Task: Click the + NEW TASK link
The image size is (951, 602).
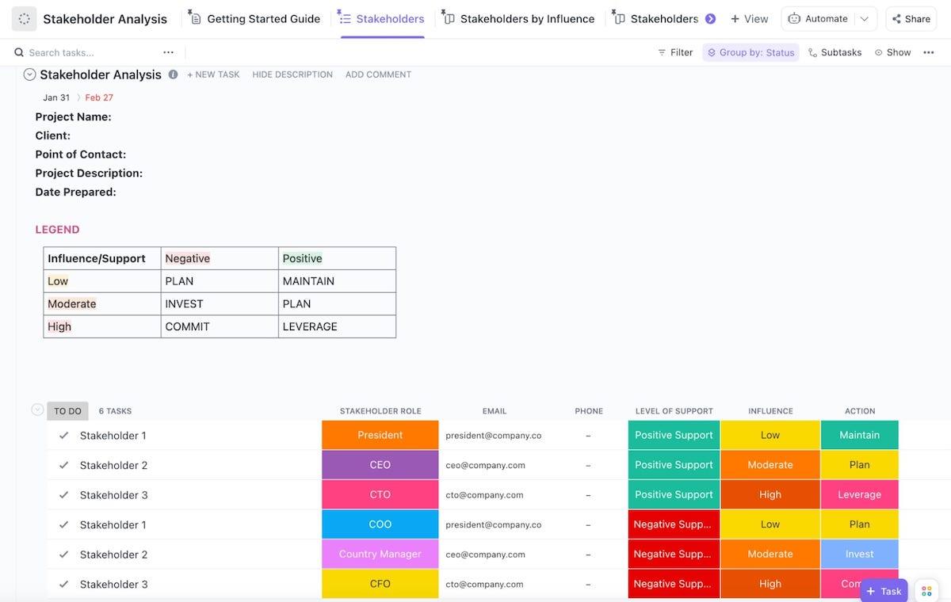Action: (x=213, y=74)
